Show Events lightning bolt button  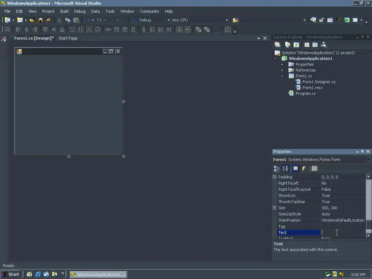point(304,169)
